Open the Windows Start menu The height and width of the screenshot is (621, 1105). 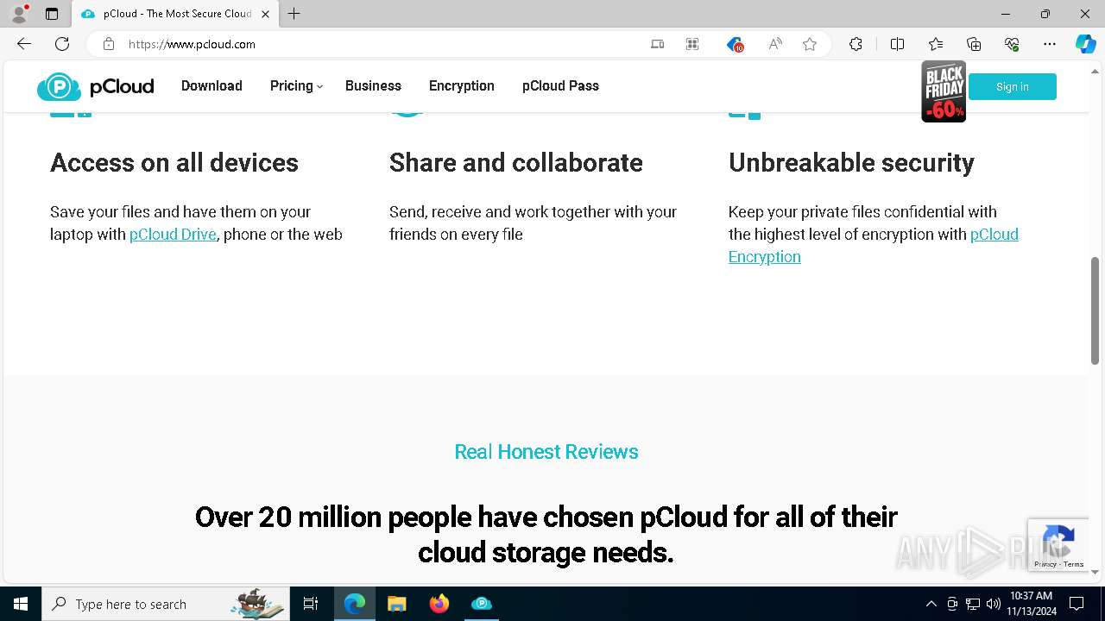click(x=21, y=604)
